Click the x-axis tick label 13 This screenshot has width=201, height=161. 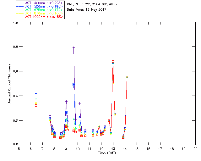click(x=113, y=149)
